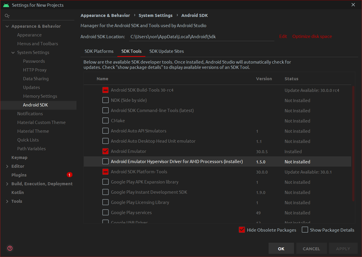This screenshot has width=362, height=257.
Task: Check Google Play Licensing Library
Action: pyautogui.click(x=105, y=202)
